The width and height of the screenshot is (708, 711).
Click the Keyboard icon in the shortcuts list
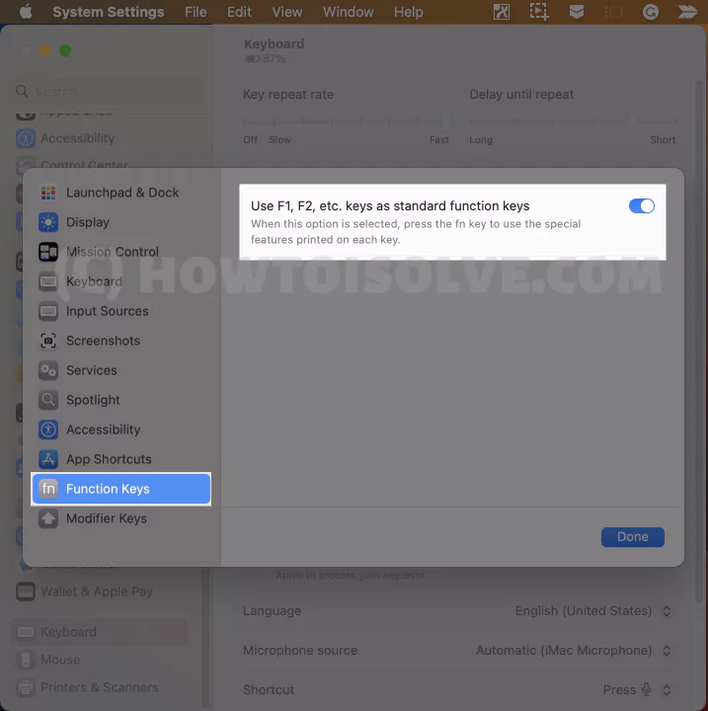click(48, 281)
